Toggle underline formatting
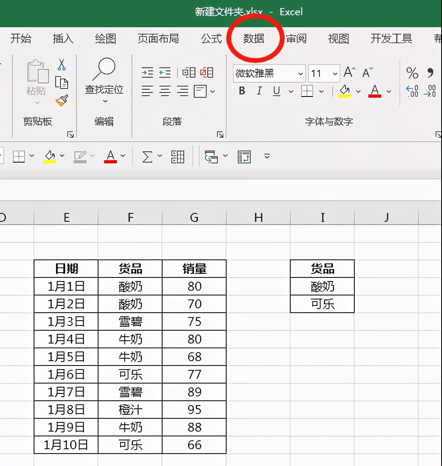 pyautogui.click(x=276, y=91)
